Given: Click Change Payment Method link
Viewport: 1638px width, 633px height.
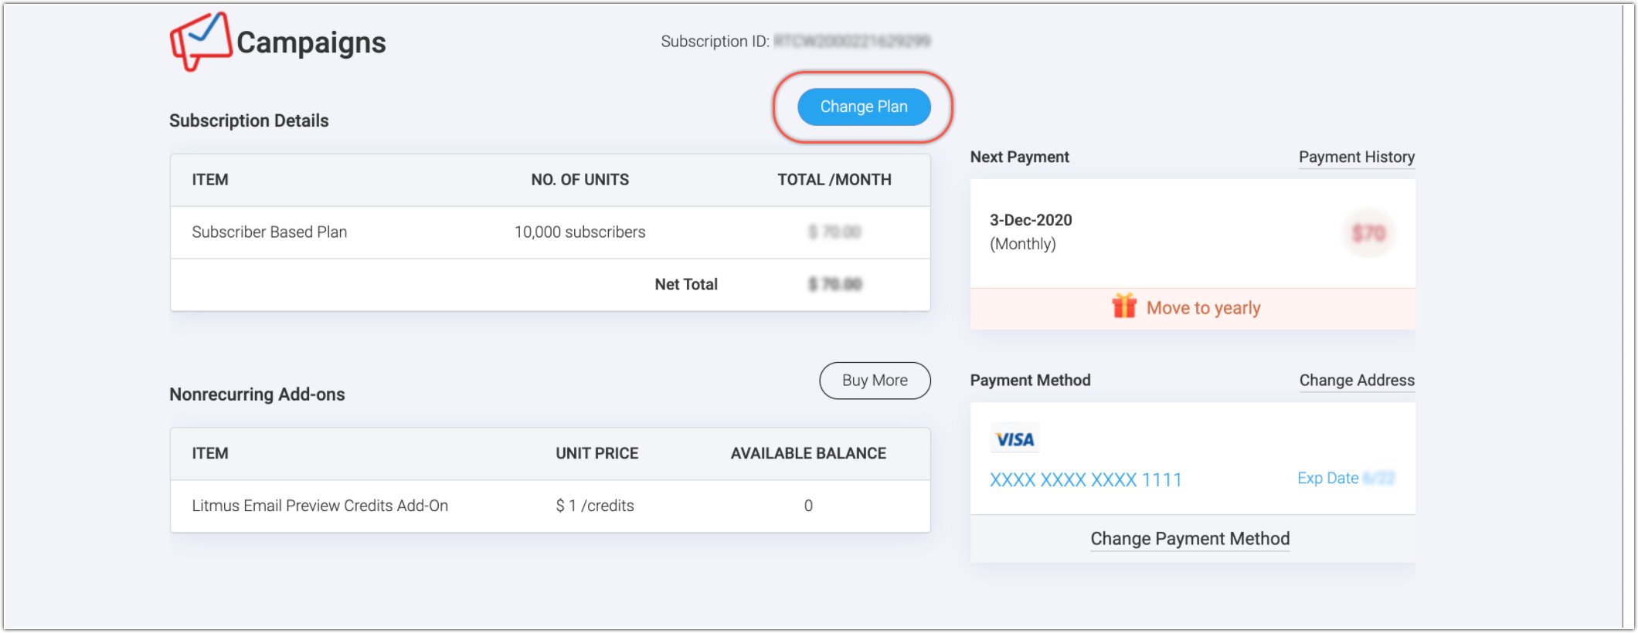Looking at the screenshot, I should (1190, 539).
